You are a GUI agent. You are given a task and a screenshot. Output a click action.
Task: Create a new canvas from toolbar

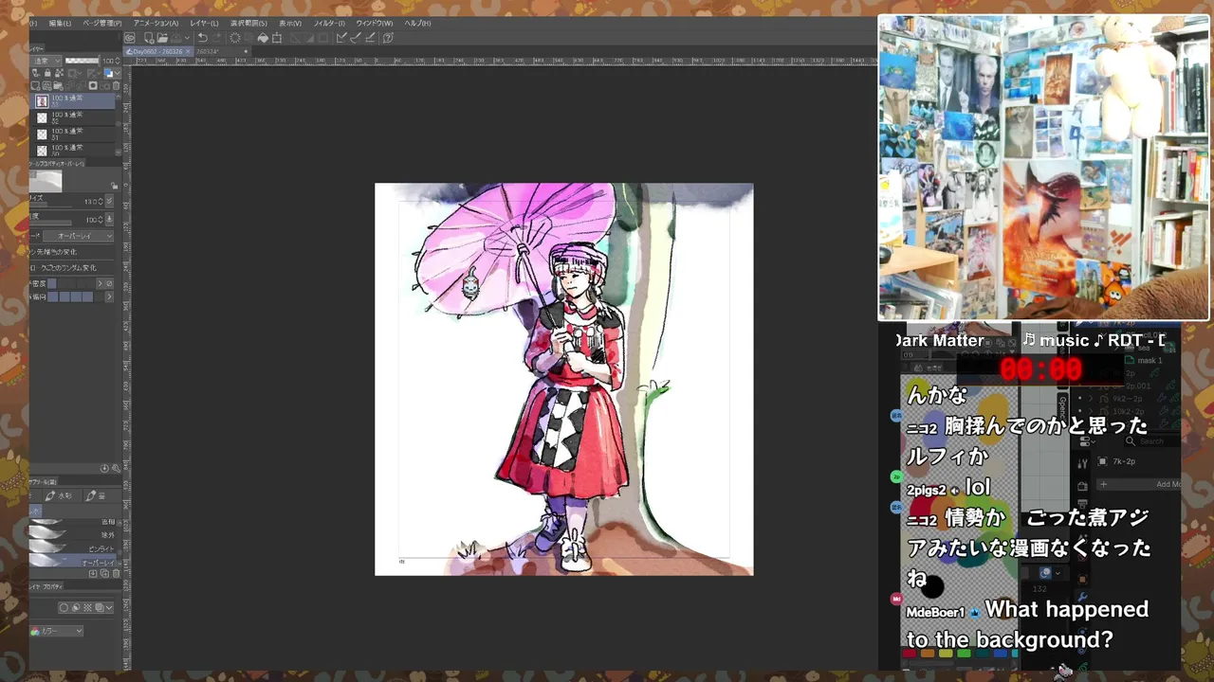(149, 38)
